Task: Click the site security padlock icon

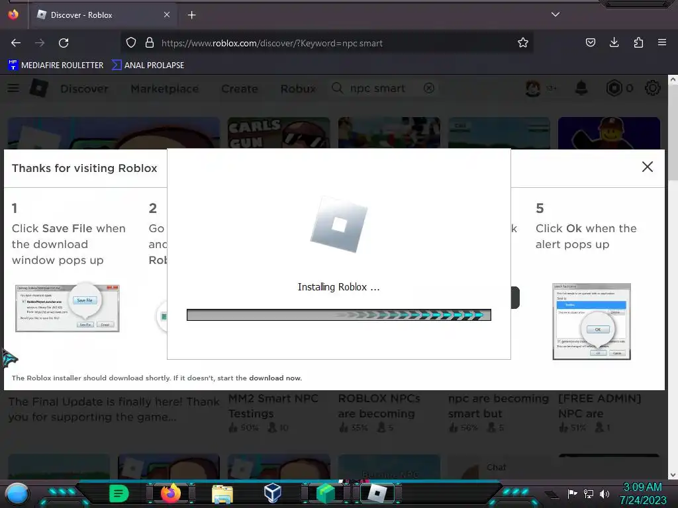Action: click(x=150, y=43)
